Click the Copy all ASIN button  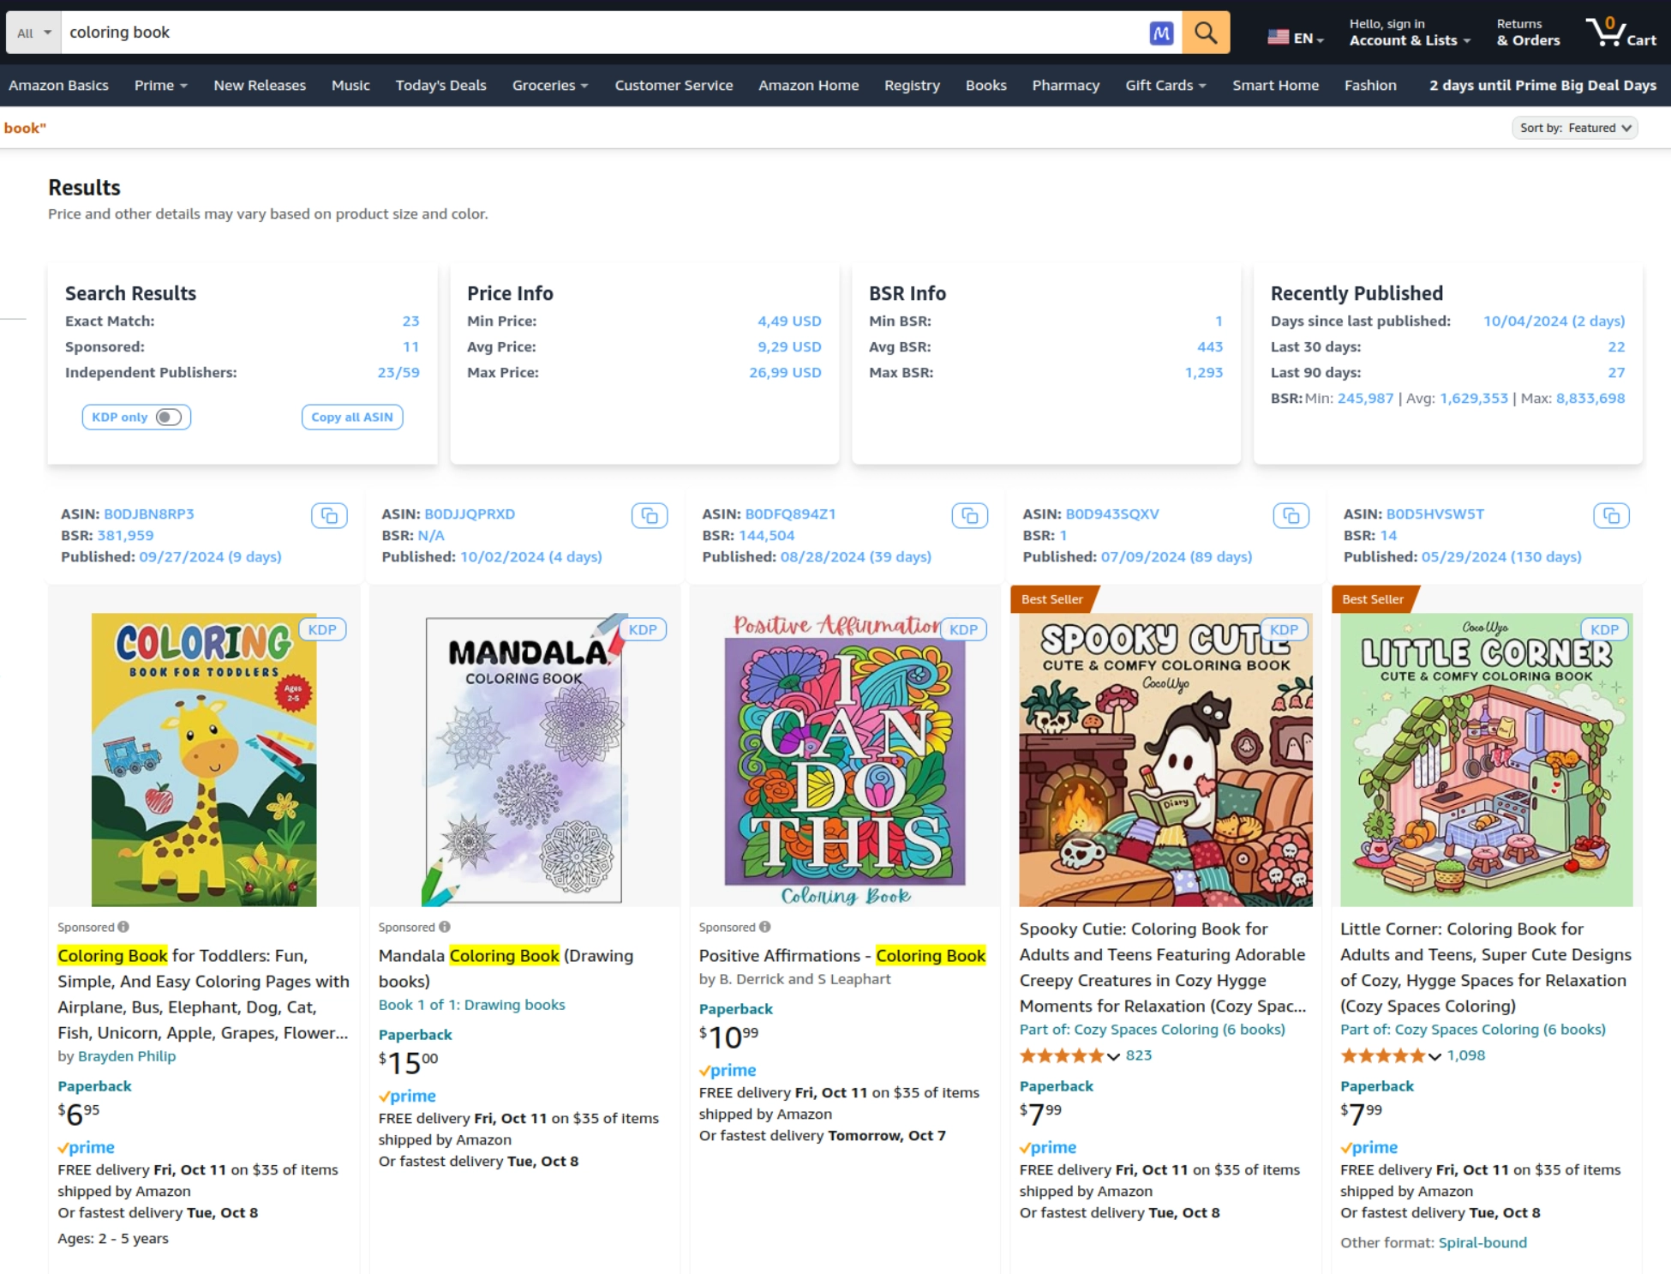click(x=352, y=417)
